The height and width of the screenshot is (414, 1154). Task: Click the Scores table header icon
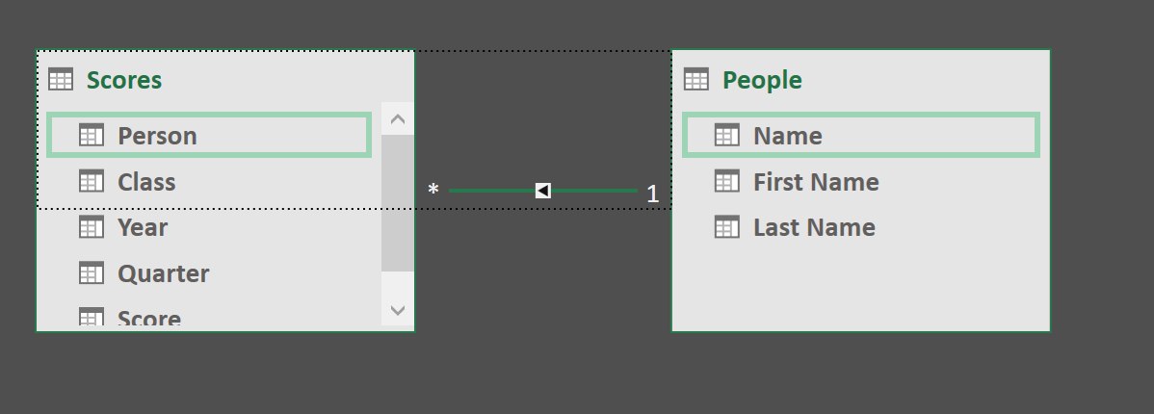coord(61,79)
